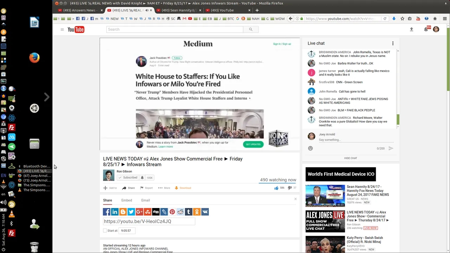
Task: Reload the page in address bar
Action: click(385, 19)
